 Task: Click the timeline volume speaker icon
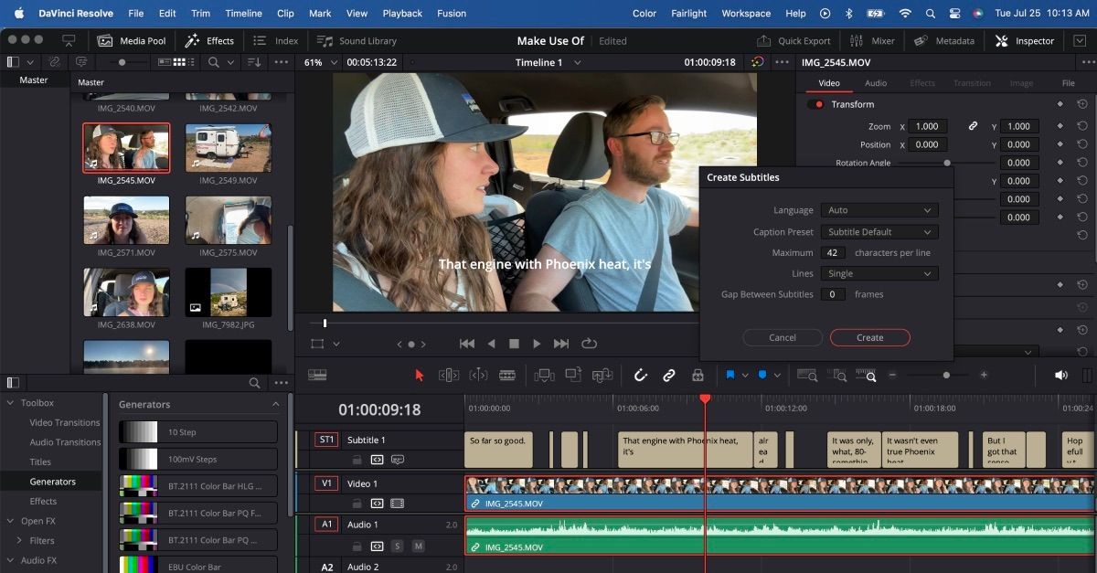[x=1060, y=375]
